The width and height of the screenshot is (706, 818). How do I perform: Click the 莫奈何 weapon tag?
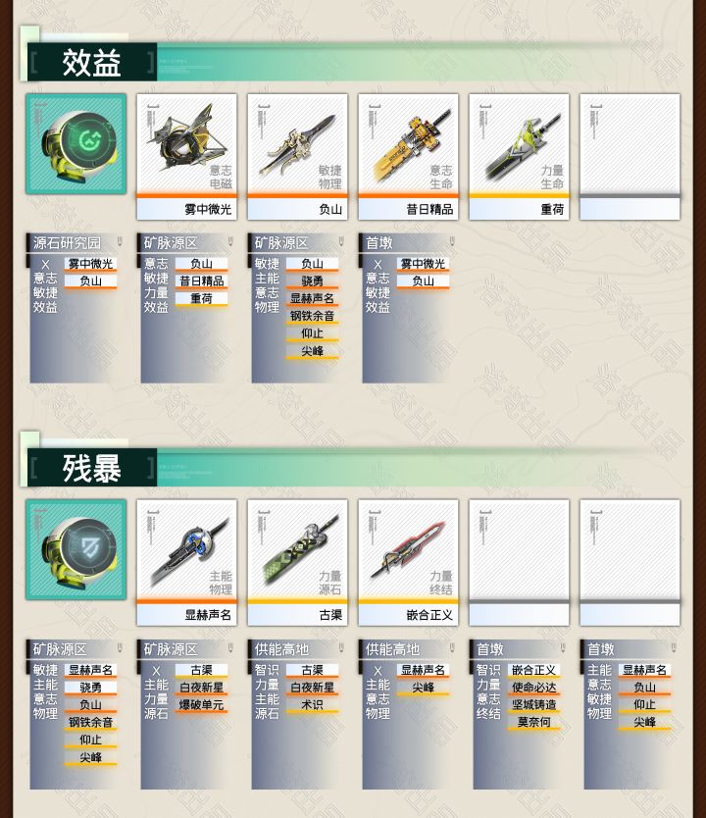534,723
